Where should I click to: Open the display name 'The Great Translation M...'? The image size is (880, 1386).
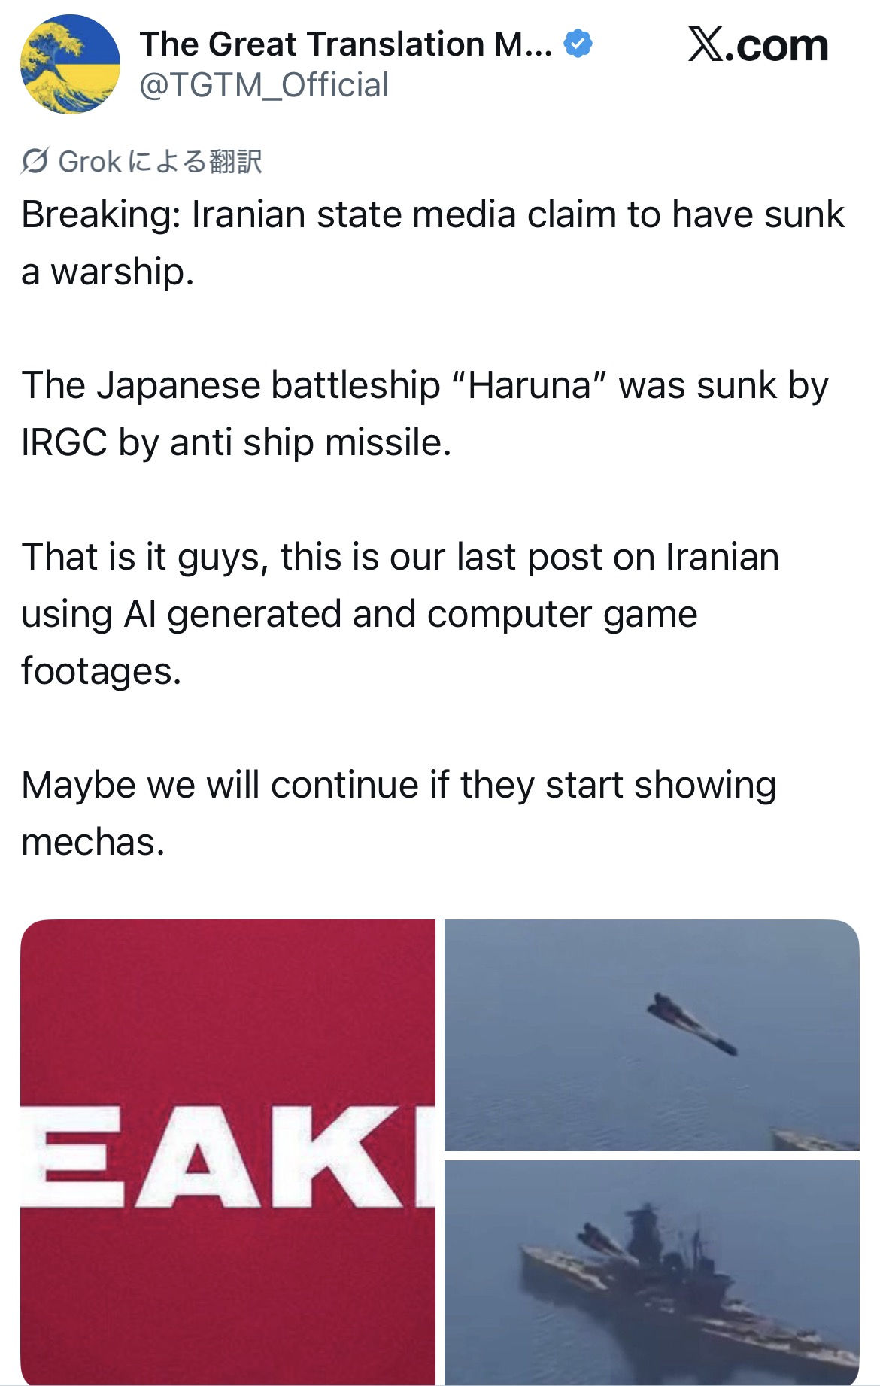coord(345,44)
